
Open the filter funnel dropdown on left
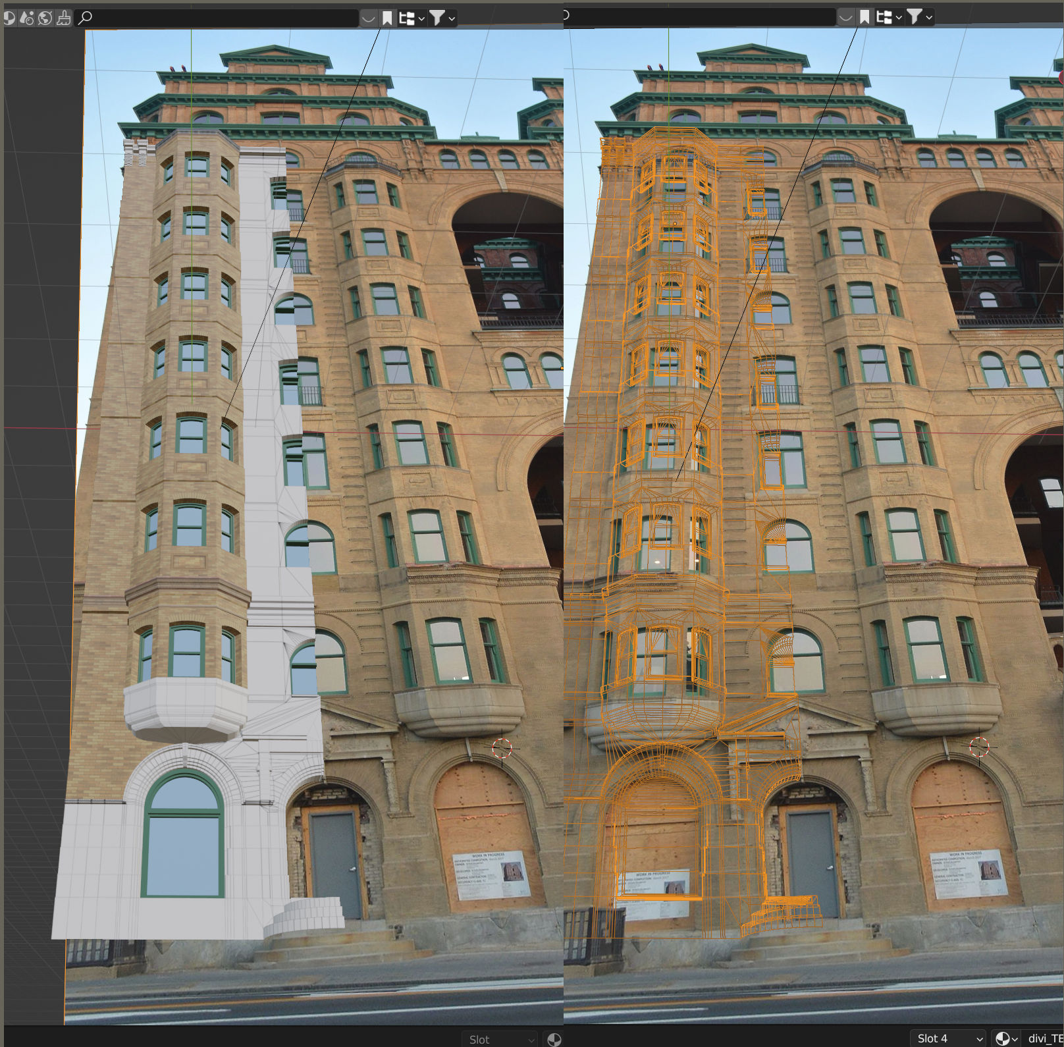tap(442, 18)
